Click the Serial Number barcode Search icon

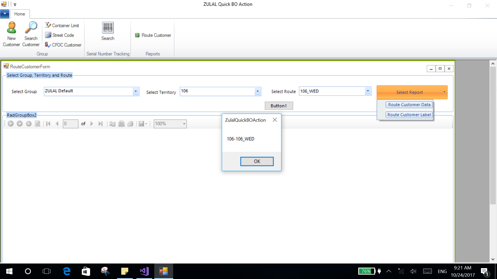pyautogui.click(x=108, y=28)
